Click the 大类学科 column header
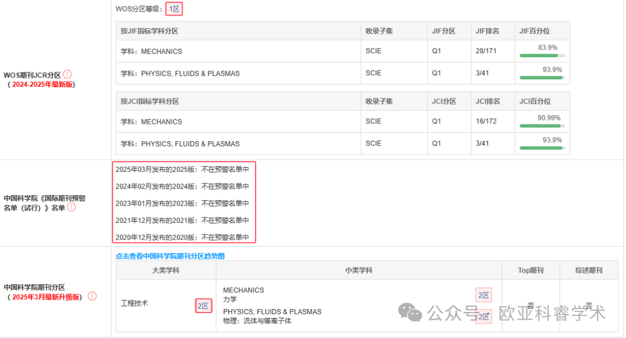 click(166, 270)
